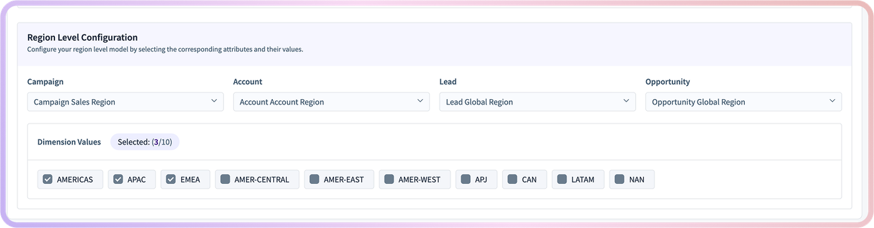Check the LATAM checkbox
This screenshot has height=228, width=874.
coord(562,179)
